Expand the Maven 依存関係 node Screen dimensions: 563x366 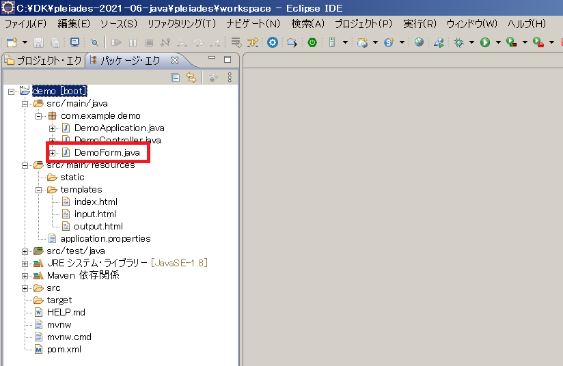pos(25,276)
